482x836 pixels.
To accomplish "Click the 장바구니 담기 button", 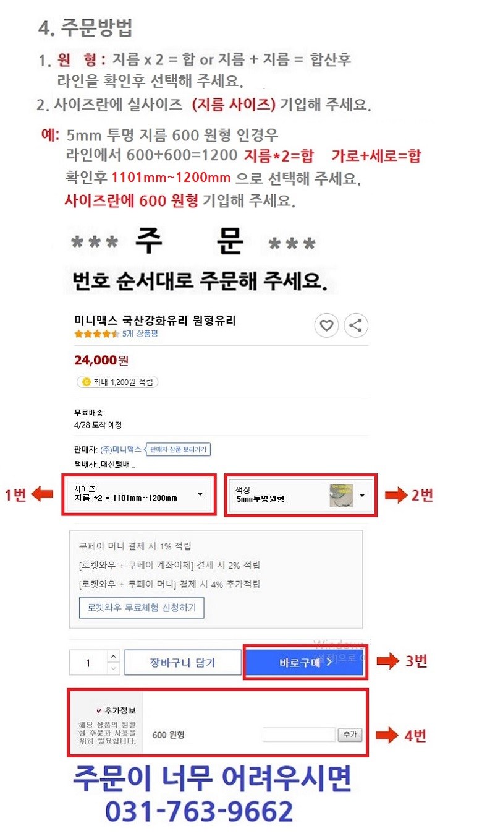I will (183, 662).
